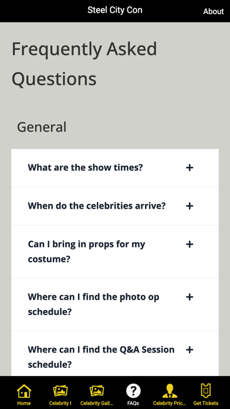This screenshot has height=409, width=230.
Task: Expand plus icon for Q&A Session schedule
Action: point(190,350)
